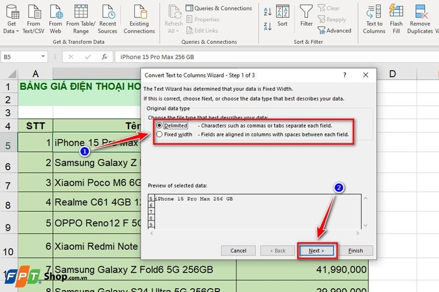Clear the current filter
Viewport: 439px width, 292px height.
[328, 8]
